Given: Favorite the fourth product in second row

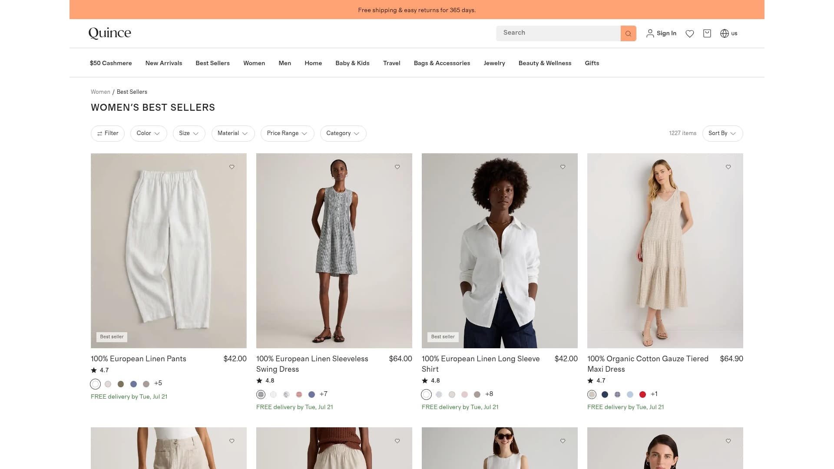Looking at the screenshot, I should point(728,441).
